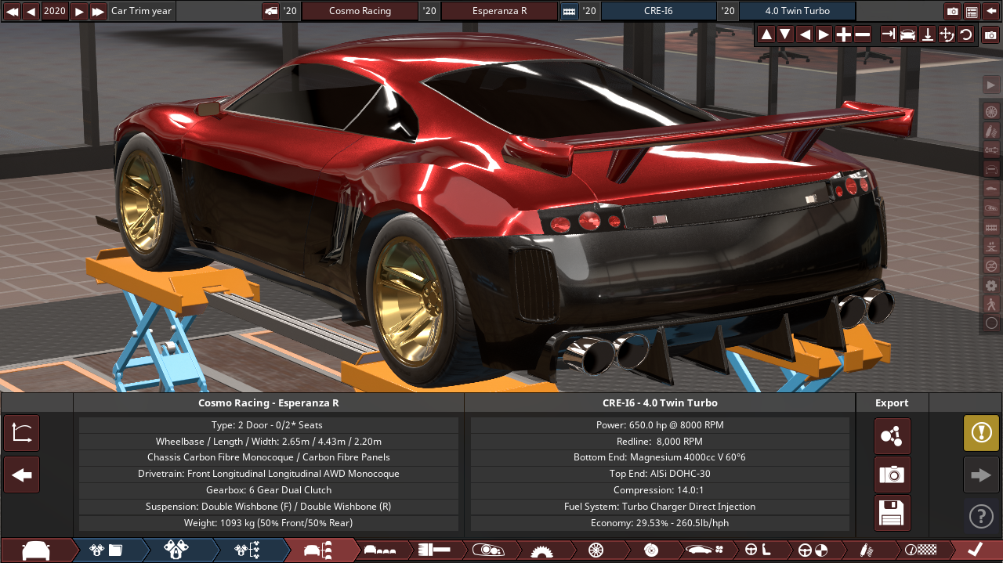The width and height of the screenshot is (1003, 563).
Task: Click the side-view arrow-to-bar camera icon
Action: tap(889, 34)
